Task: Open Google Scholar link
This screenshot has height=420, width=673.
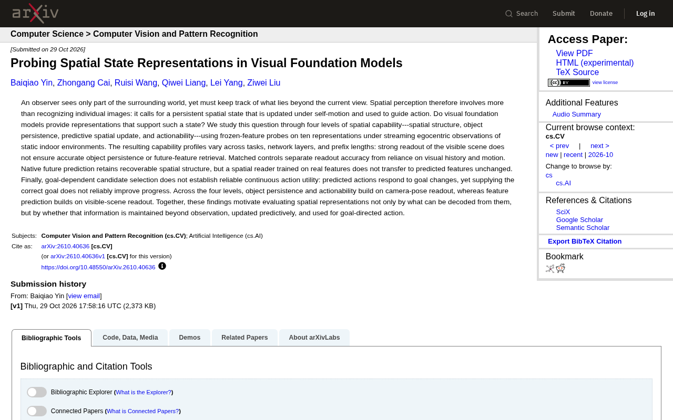Action: click(x=579, y=220)
